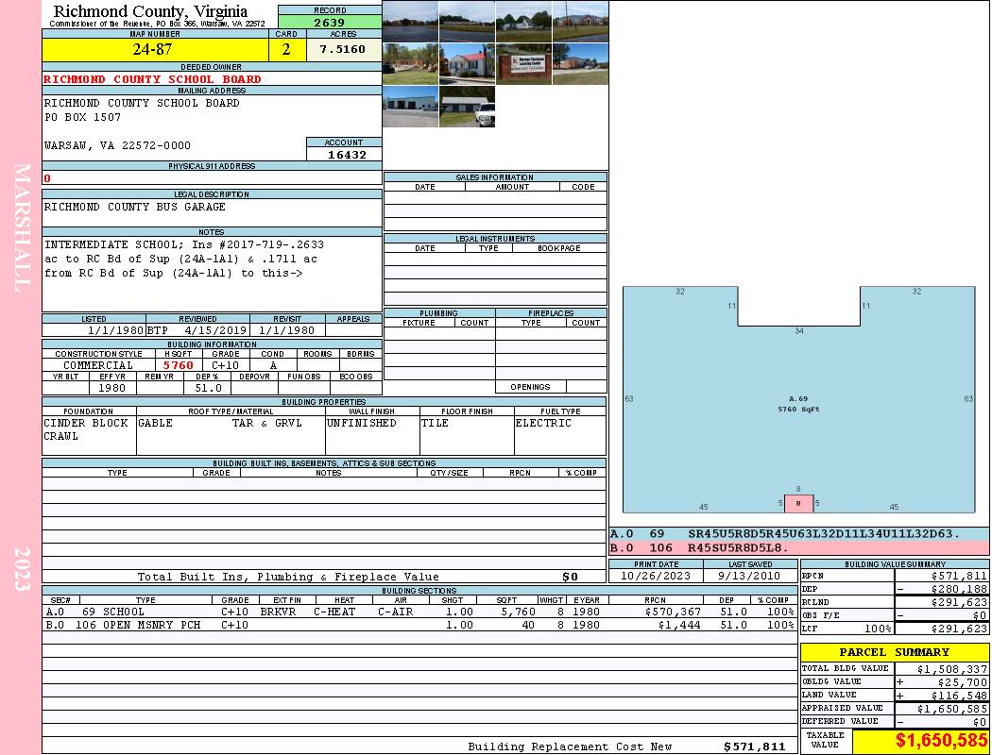
Task: Open the first photo in the top row
Action: tap(410, 22)
